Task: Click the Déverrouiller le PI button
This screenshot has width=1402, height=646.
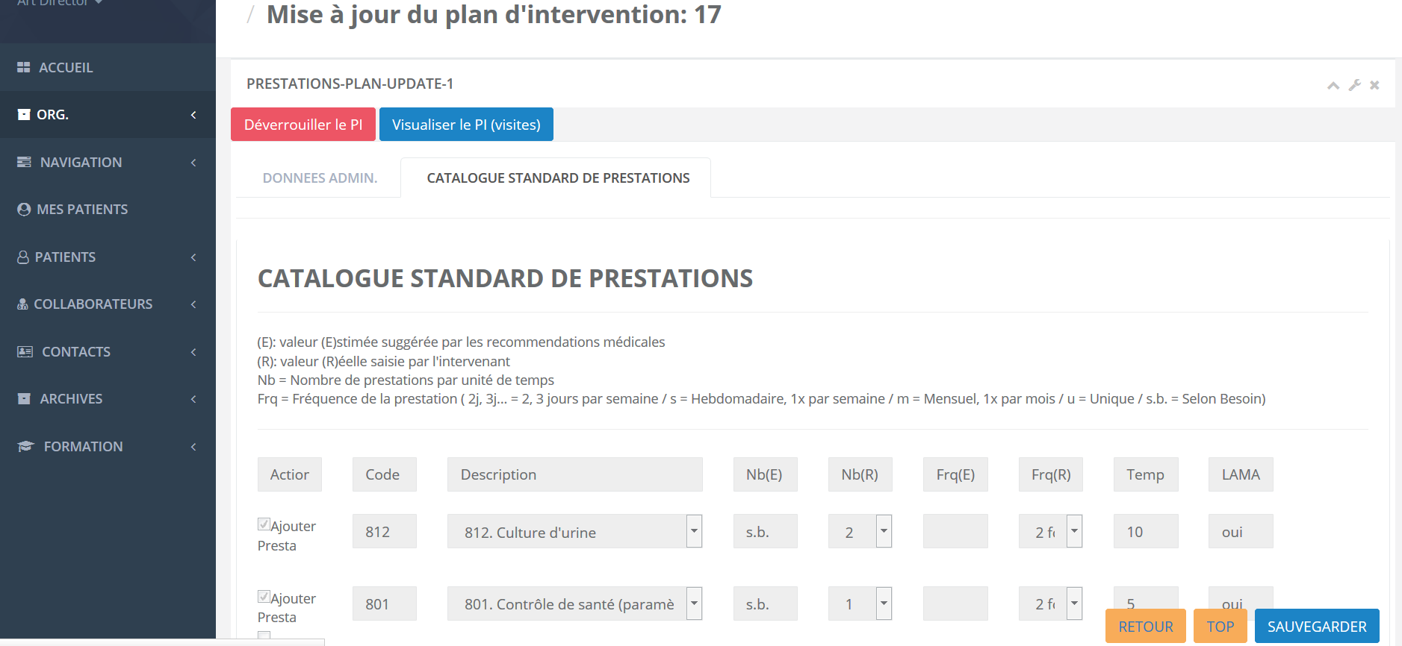Action: [303, 125]
